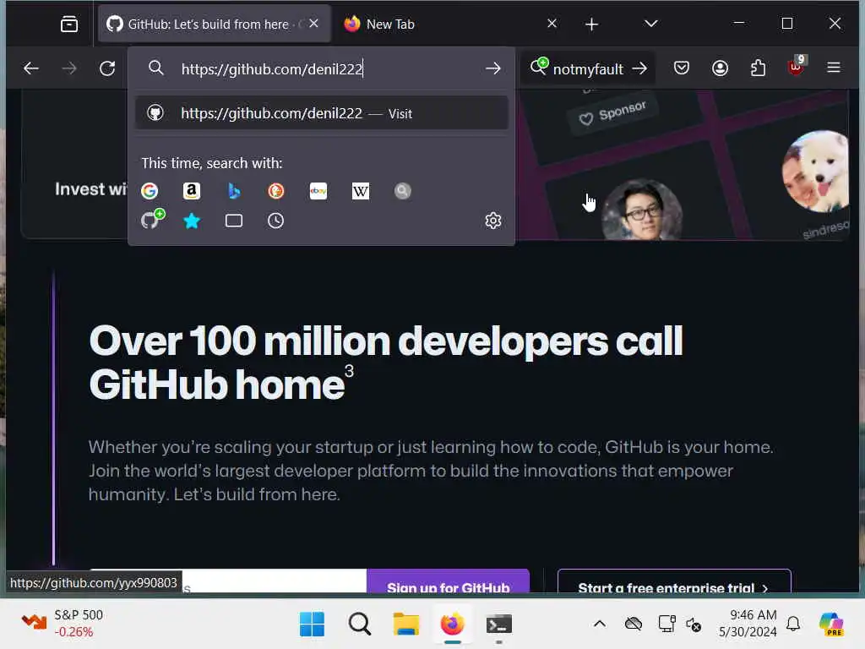
Task: Go back to the previous page
Action: click(x=31, y=68)
